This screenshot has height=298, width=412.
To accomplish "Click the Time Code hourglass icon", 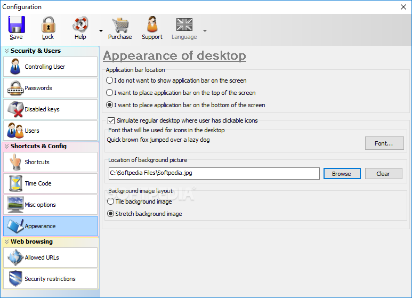I will pyautogui.click(x=15, y=183).
